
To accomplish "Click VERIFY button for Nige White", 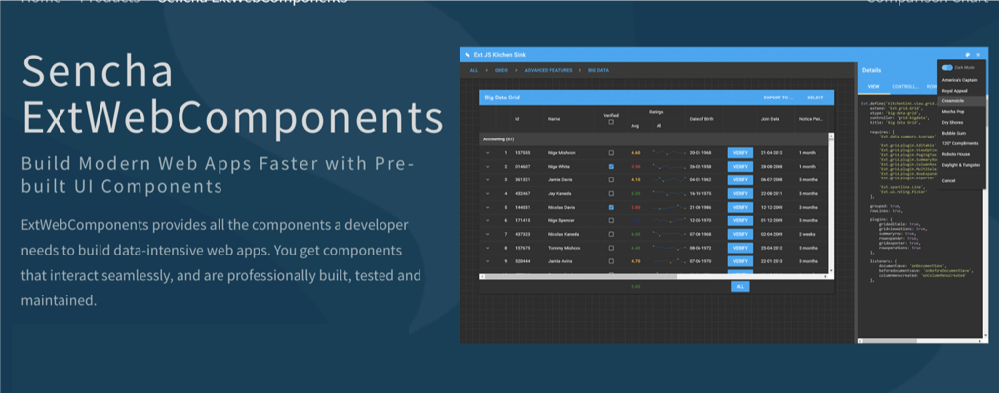I will click(x=739, y=166).
